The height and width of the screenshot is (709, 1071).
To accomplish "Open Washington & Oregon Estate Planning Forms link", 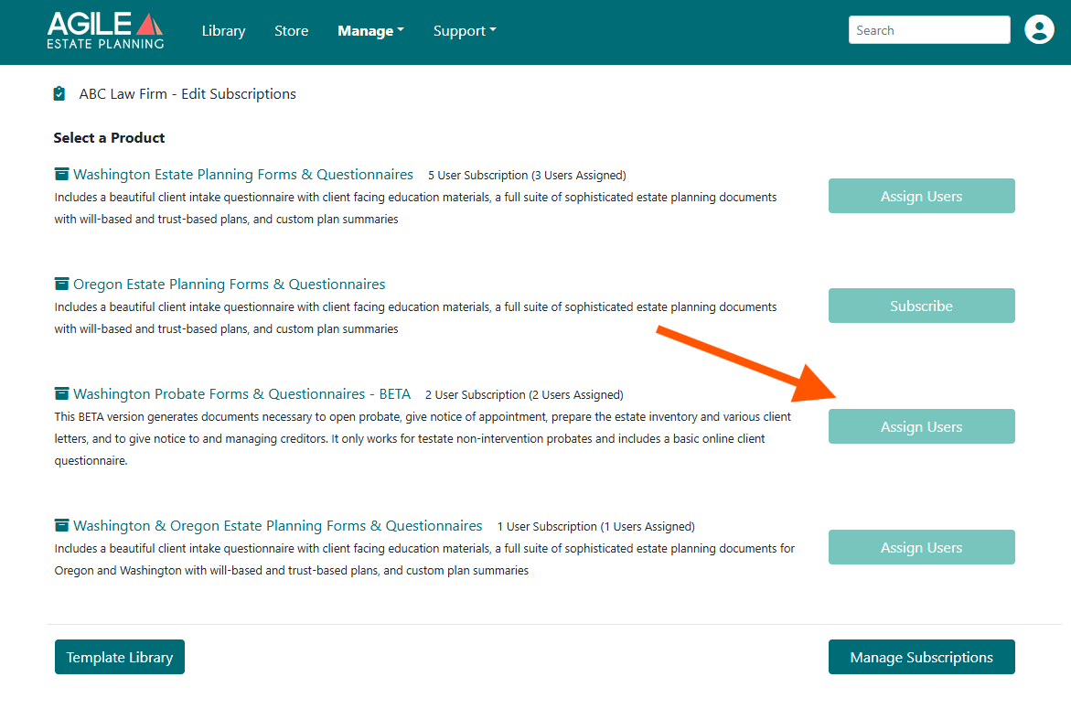I will click(277, 526).
